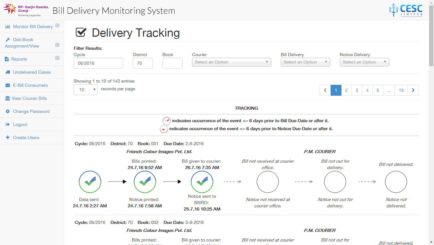Click the envelope icon beside E-Bill Consumers
The width and height of the screenshot is (434, 245).
pyautogui.click(x=7, y=85)
